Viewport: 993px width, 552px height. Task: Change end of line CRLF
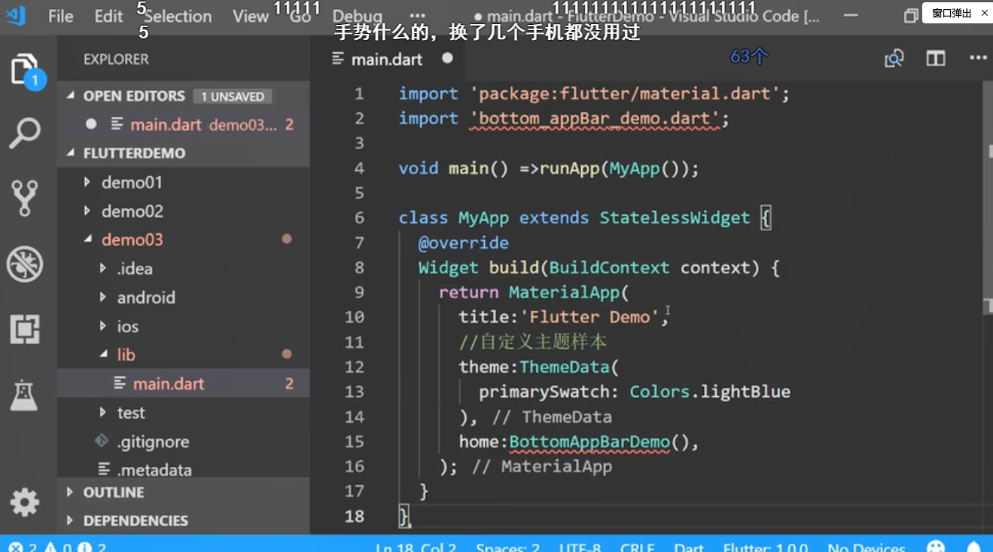[x=637, y=547]
